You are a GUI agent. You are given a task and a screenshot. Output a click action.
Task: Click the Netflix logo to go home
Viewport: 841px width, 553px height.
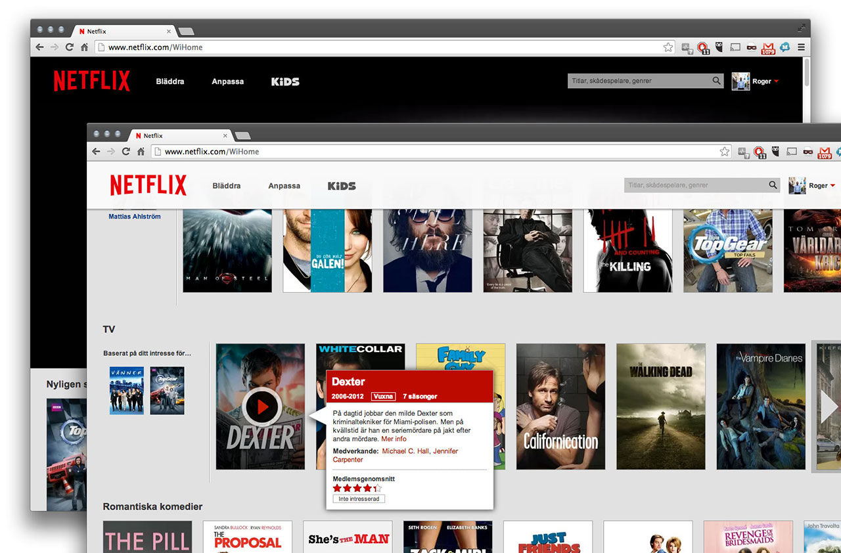point(148,185)
